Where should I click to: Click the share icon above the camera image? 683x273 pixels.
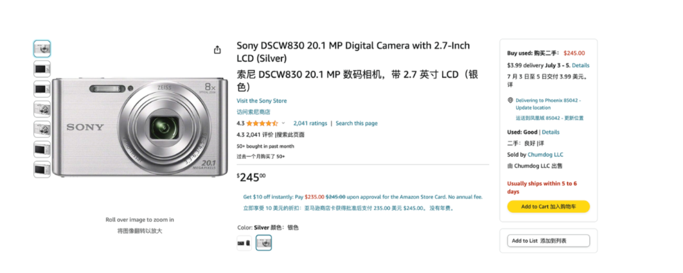click(218, 50)
